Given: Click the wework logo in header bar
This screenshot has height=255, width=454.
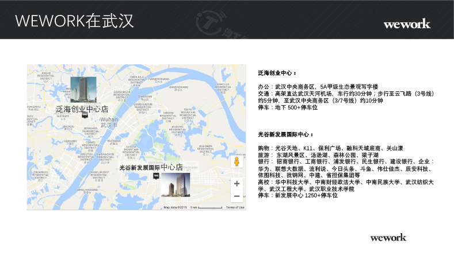Looking at the screenshot, I should [x=407, y=24].
